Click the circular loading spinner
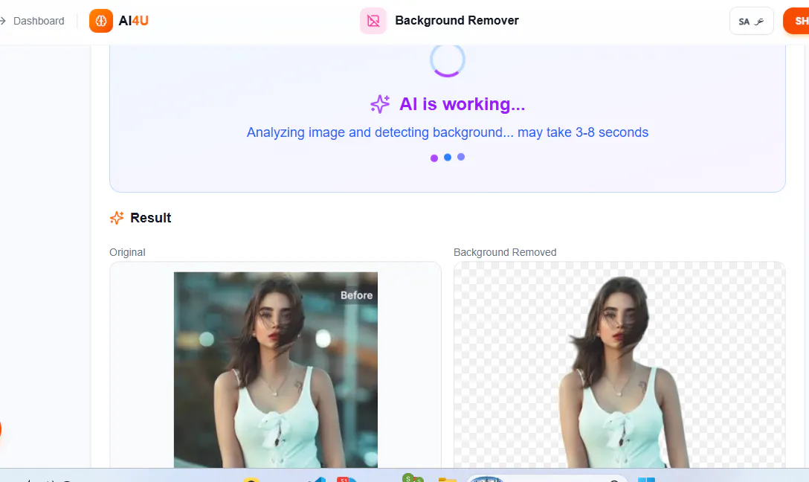The image size is (809, 482). point(448,60)
